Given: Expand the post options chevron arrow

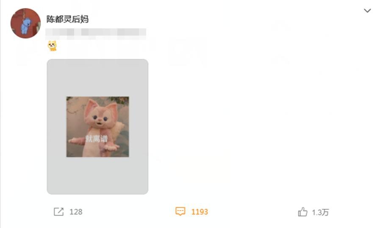Looking at the screenshot, I should click(367, 11).
